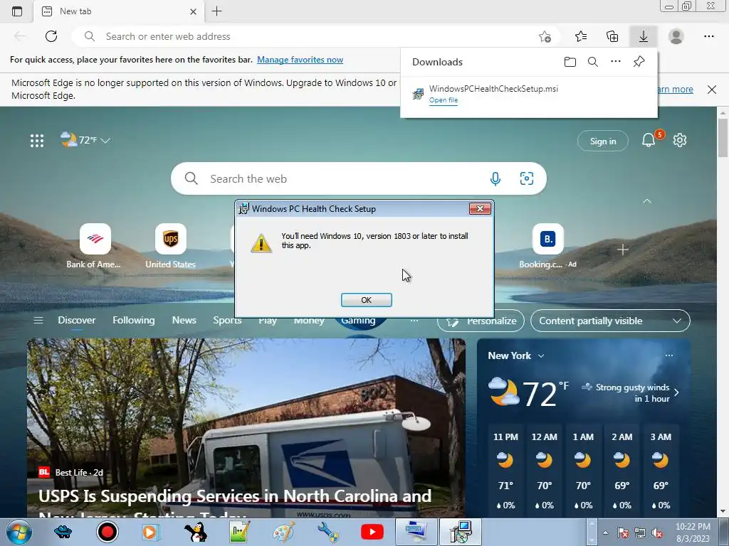Select the Discover feed tab
Image resolution: width=729 pixels, height=546 pixels.
[x=77, y=321]
